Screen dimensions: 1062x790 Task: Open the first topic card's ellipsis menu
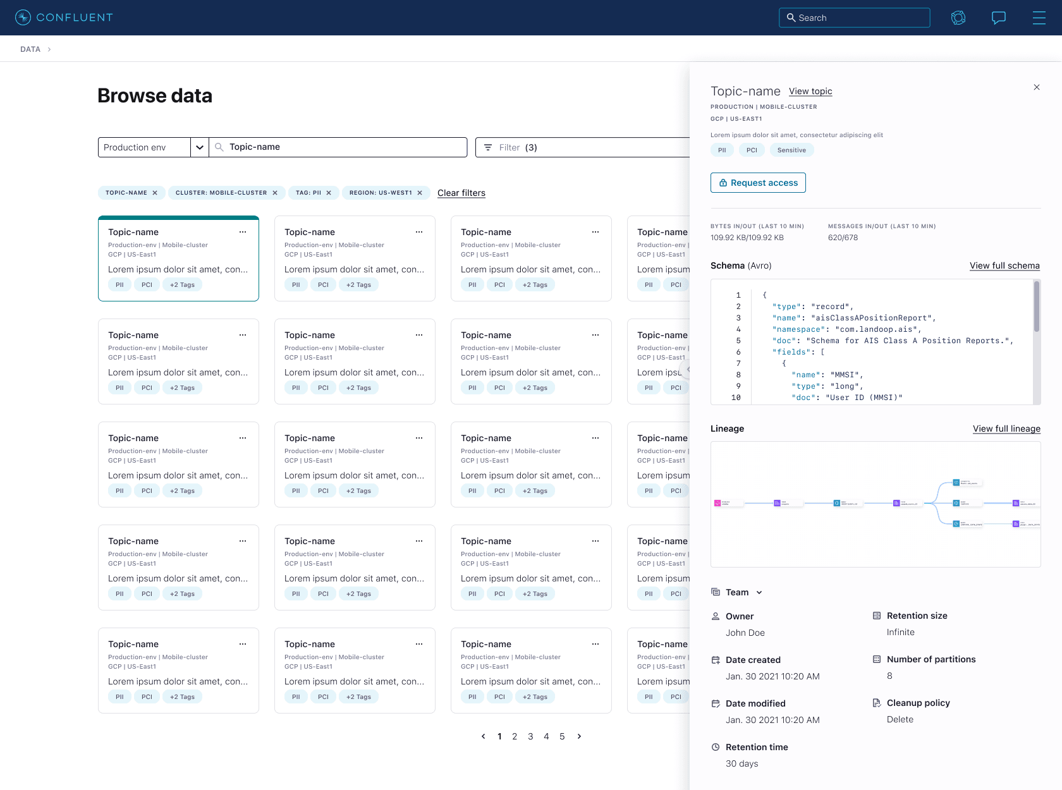pos(243,232)
